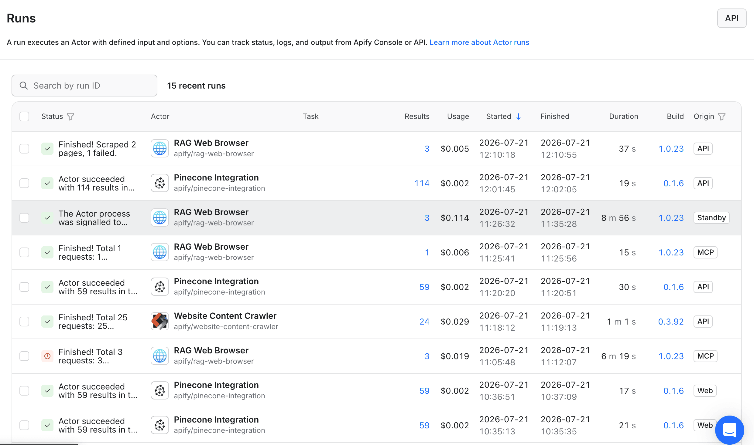Select the Website Content Crawler run checkbox
This screenshot has height=445, width=754.
24,322
